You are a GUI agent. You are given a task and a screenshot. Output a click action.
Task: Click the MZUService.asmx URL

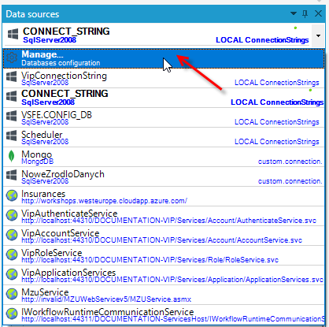click(106, 299)
